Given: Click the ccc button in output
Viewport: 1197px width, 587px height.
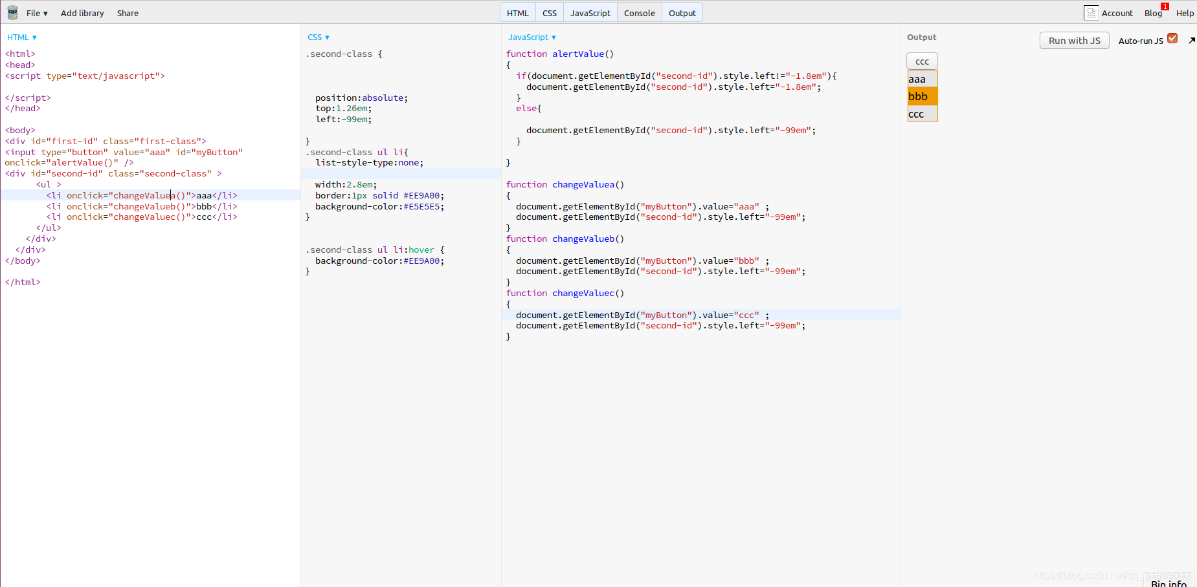Looking at the screenshot, I should pos(922,61).
